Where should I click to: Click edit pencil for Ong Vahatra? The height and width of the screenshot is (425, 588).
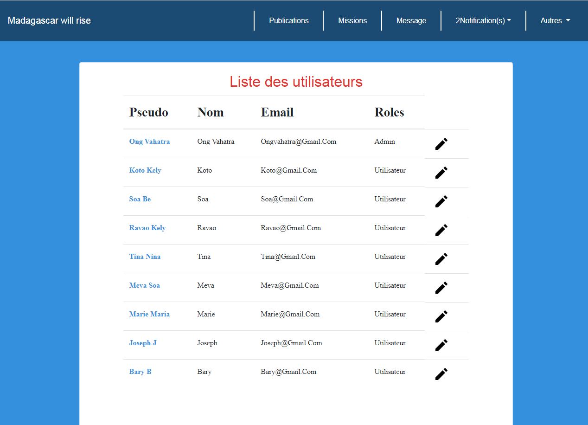[441, 144]
